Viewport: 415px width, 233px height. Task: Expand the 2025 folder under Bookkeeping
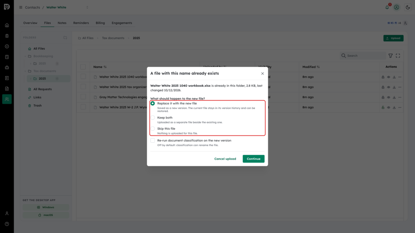31,64
